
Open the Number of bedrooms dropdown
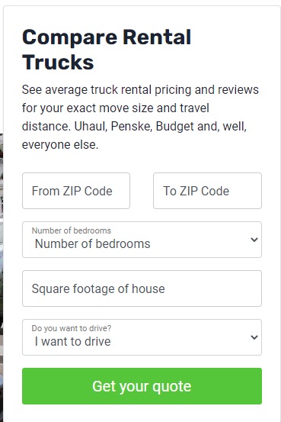pyautogui.click(x=142, y=240)
